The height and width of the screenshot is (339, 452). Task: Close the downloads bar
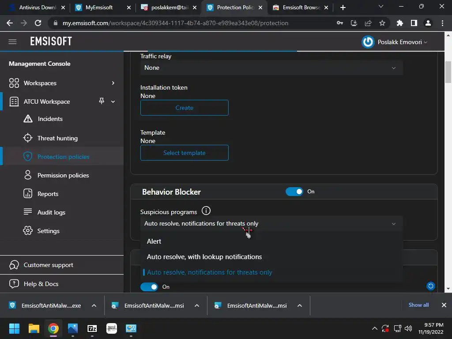click(x=444, y=305)
